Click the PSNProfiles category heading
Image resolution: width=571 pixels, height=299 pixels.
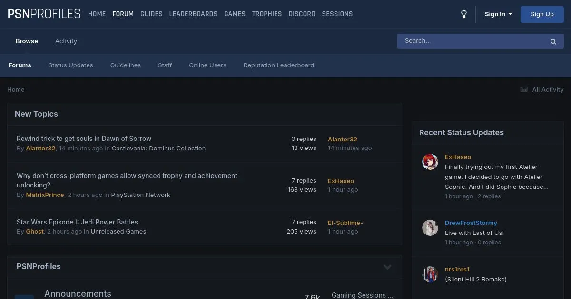click(39, 266)
